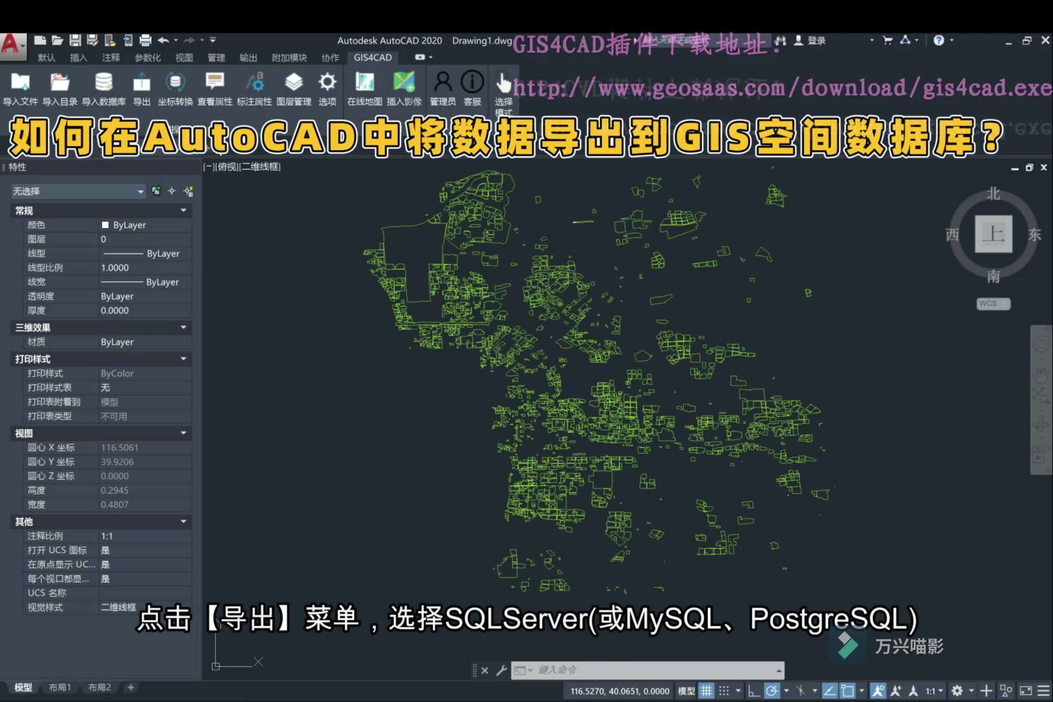Switch to 输出 ribbon tab
The image size is (1053, 702).
coord(248,57)
